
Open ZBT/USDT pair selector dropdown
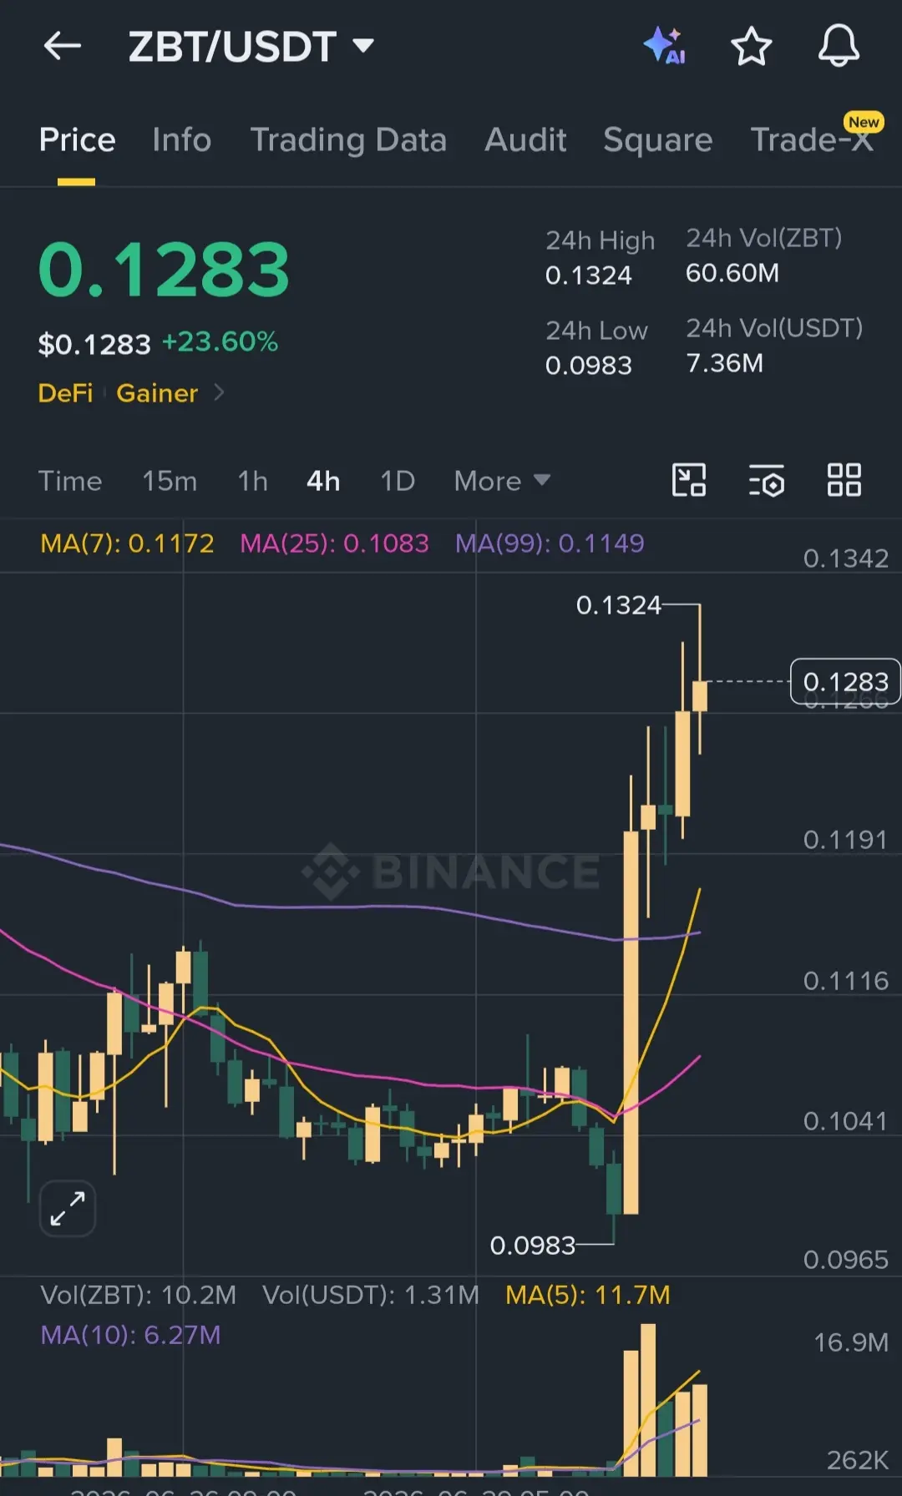(x=251, y=46)
